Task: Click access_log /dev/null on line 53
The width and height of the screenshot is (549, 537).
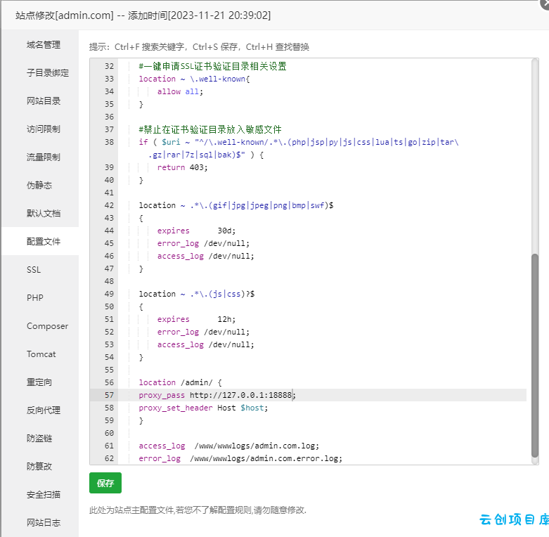Action: [x=205, y=345]
